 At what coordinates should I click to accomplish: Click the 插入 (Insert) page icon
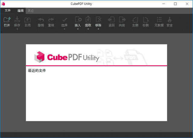tap(78, 20)
